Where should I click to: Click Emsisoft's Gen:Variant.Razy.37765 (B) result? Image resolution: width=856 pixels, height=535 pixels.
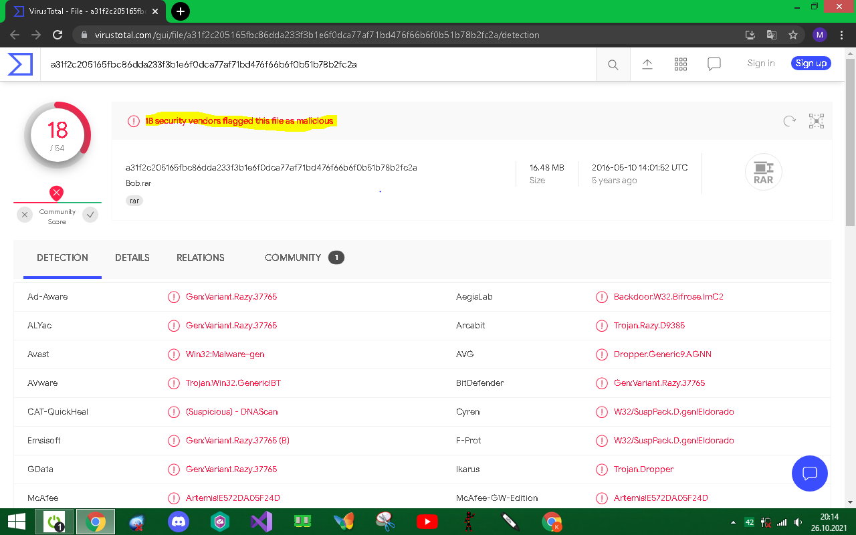237,441
